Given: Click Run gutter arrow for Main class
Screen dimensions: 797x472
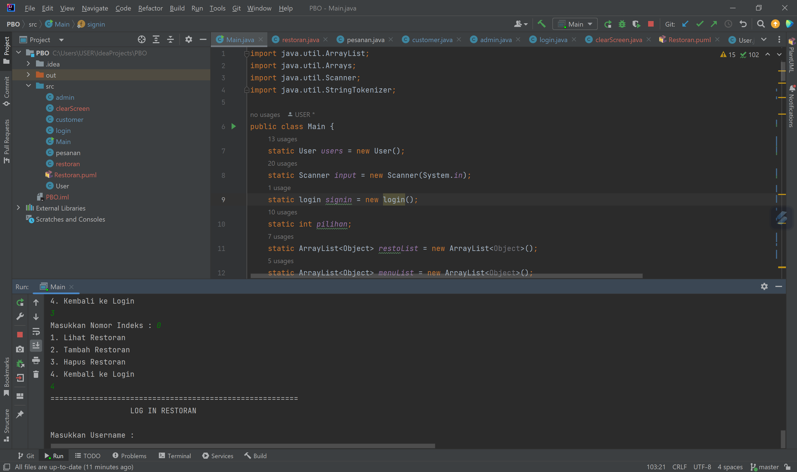Looking at the screenshot, I should click(234, 126).
